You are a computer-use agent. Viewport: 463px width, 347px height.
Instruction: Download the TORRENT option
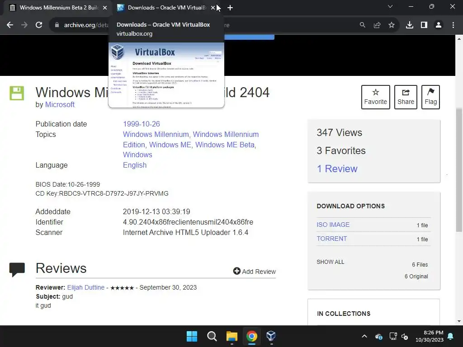(331, 239)
